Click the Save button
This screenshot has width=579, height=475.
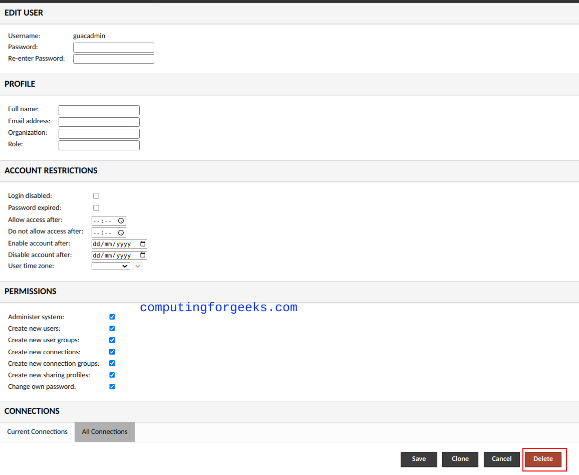pos(419,459)
